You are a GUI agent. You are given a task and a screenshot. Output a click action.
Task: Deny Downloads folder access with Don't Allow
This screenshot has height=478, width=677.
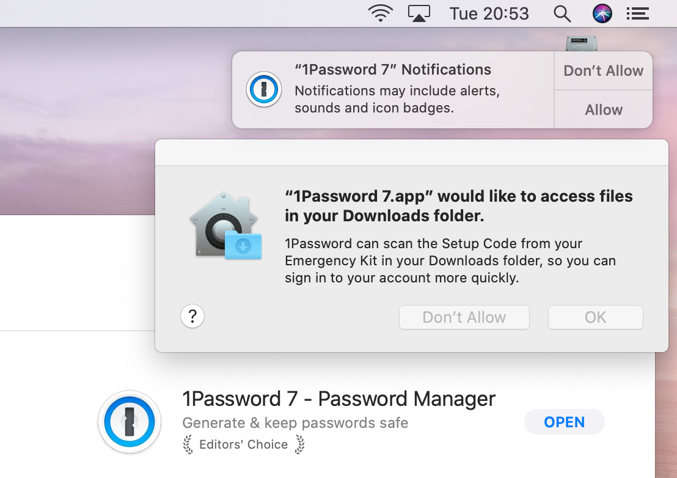(x=464, y=317)
